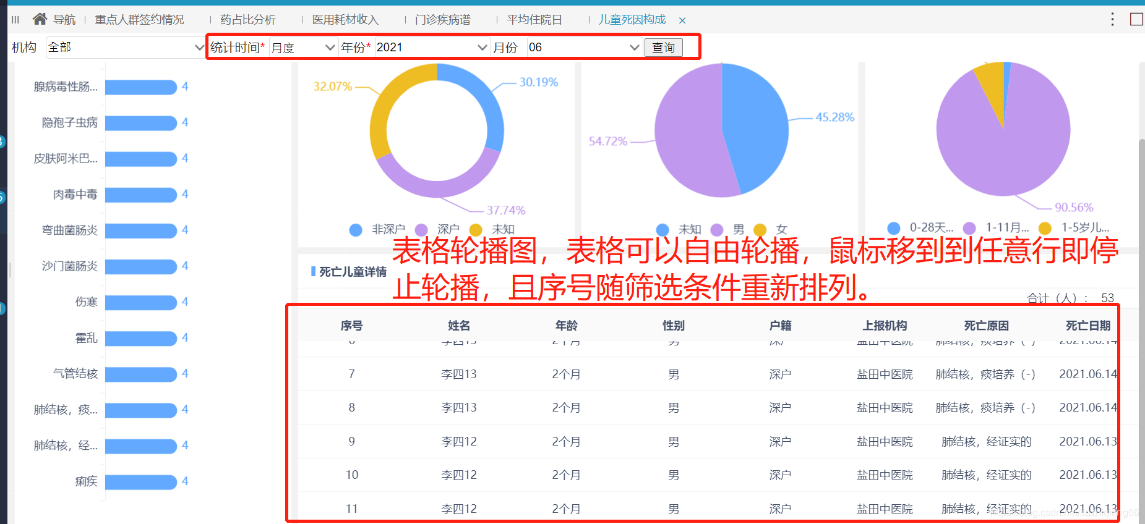Click the 查询 button

(663, 48)
